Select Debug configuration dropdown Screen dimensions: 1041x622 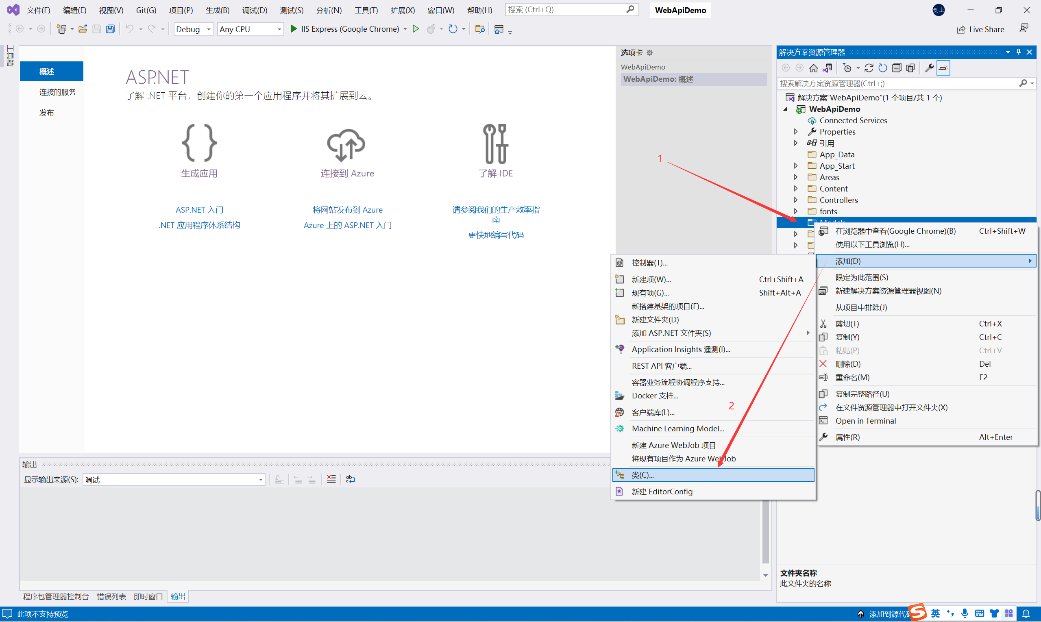[191, 29]
